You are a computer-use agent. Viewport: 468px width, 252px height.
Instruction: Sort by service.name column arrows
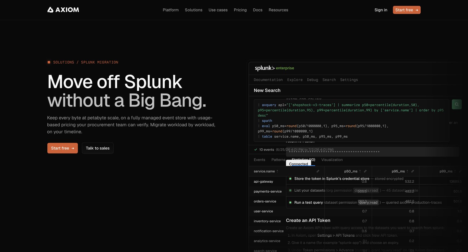pyautogui.click(x=277, y=171)
